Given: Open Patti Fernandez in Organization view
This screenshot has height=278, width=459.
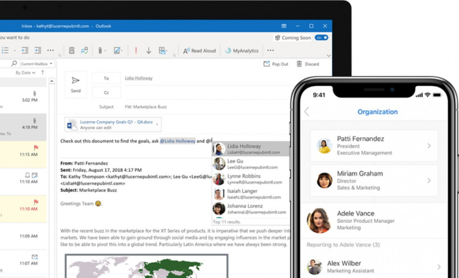Looking at the screenshot, I should pyautogui.click(x=374, y=146).
